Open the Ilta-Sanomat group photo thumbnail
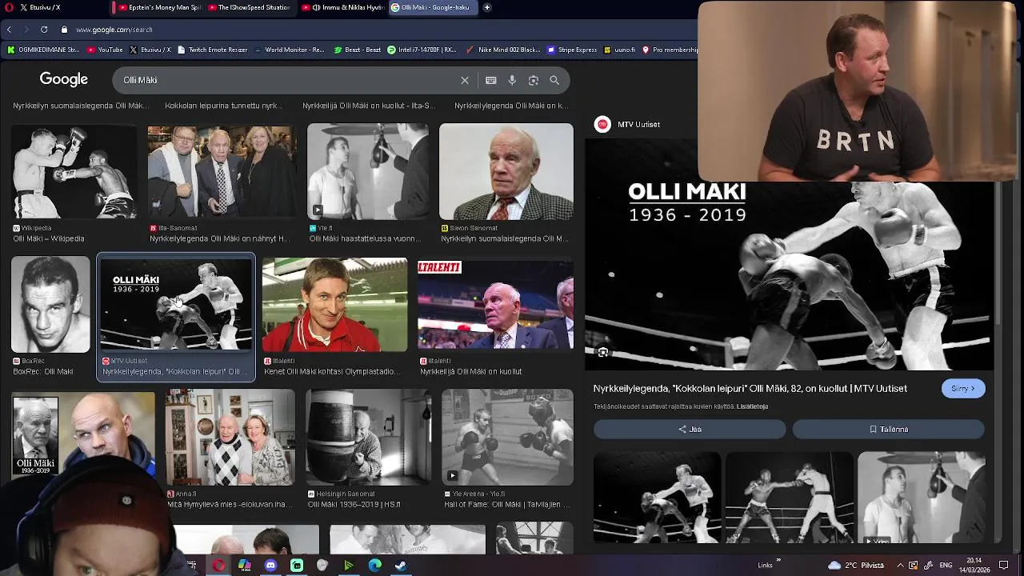 pyautogui.click(x=222, y=172)
